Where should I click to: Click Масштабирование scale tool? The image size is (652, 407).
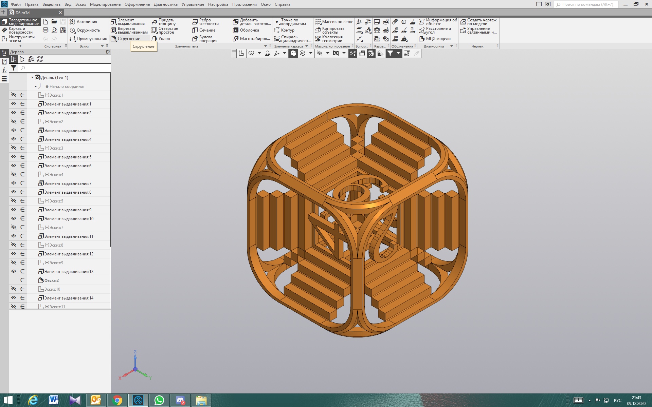[252, 39]
